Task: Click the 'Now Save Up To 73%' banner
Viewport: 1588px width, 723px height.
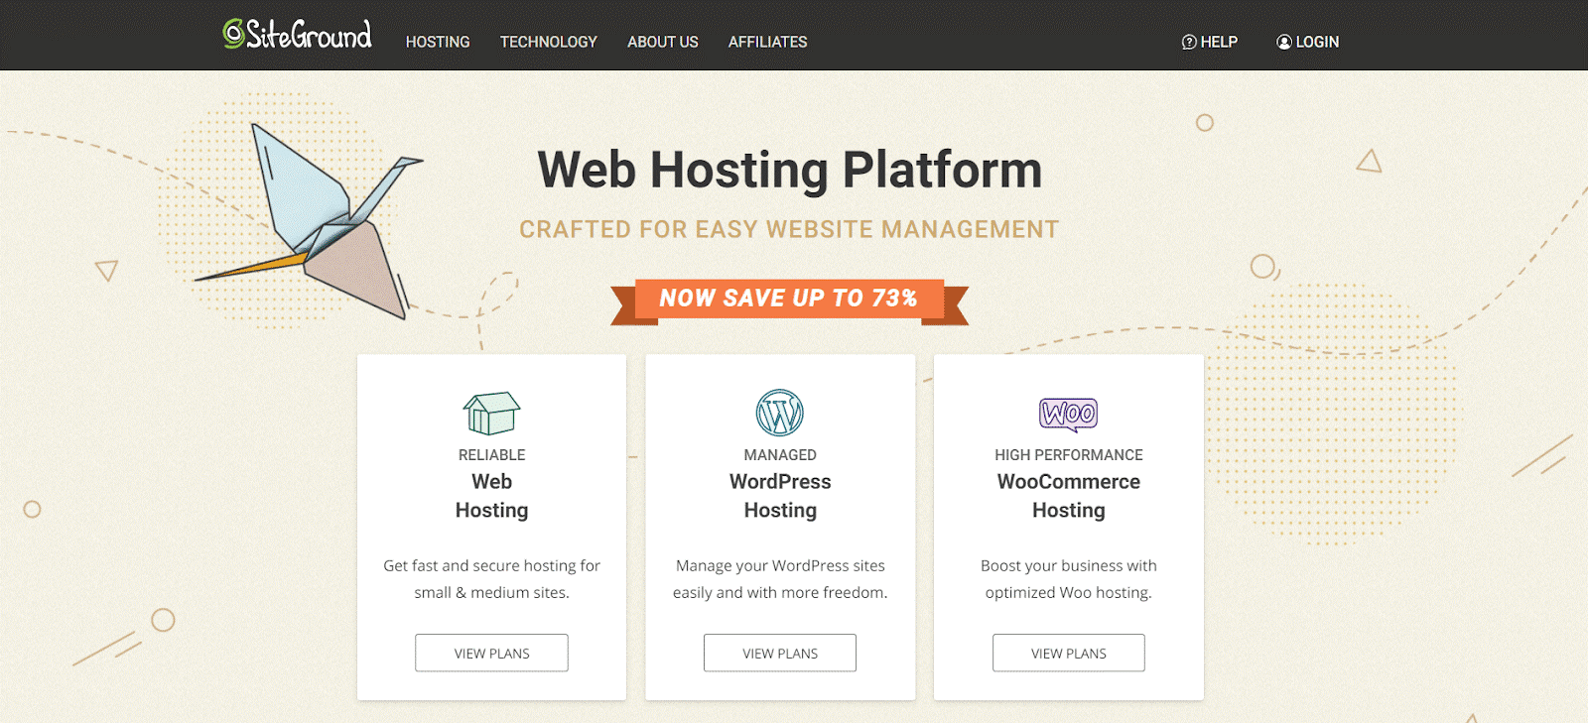Action: tap(788, 299)
